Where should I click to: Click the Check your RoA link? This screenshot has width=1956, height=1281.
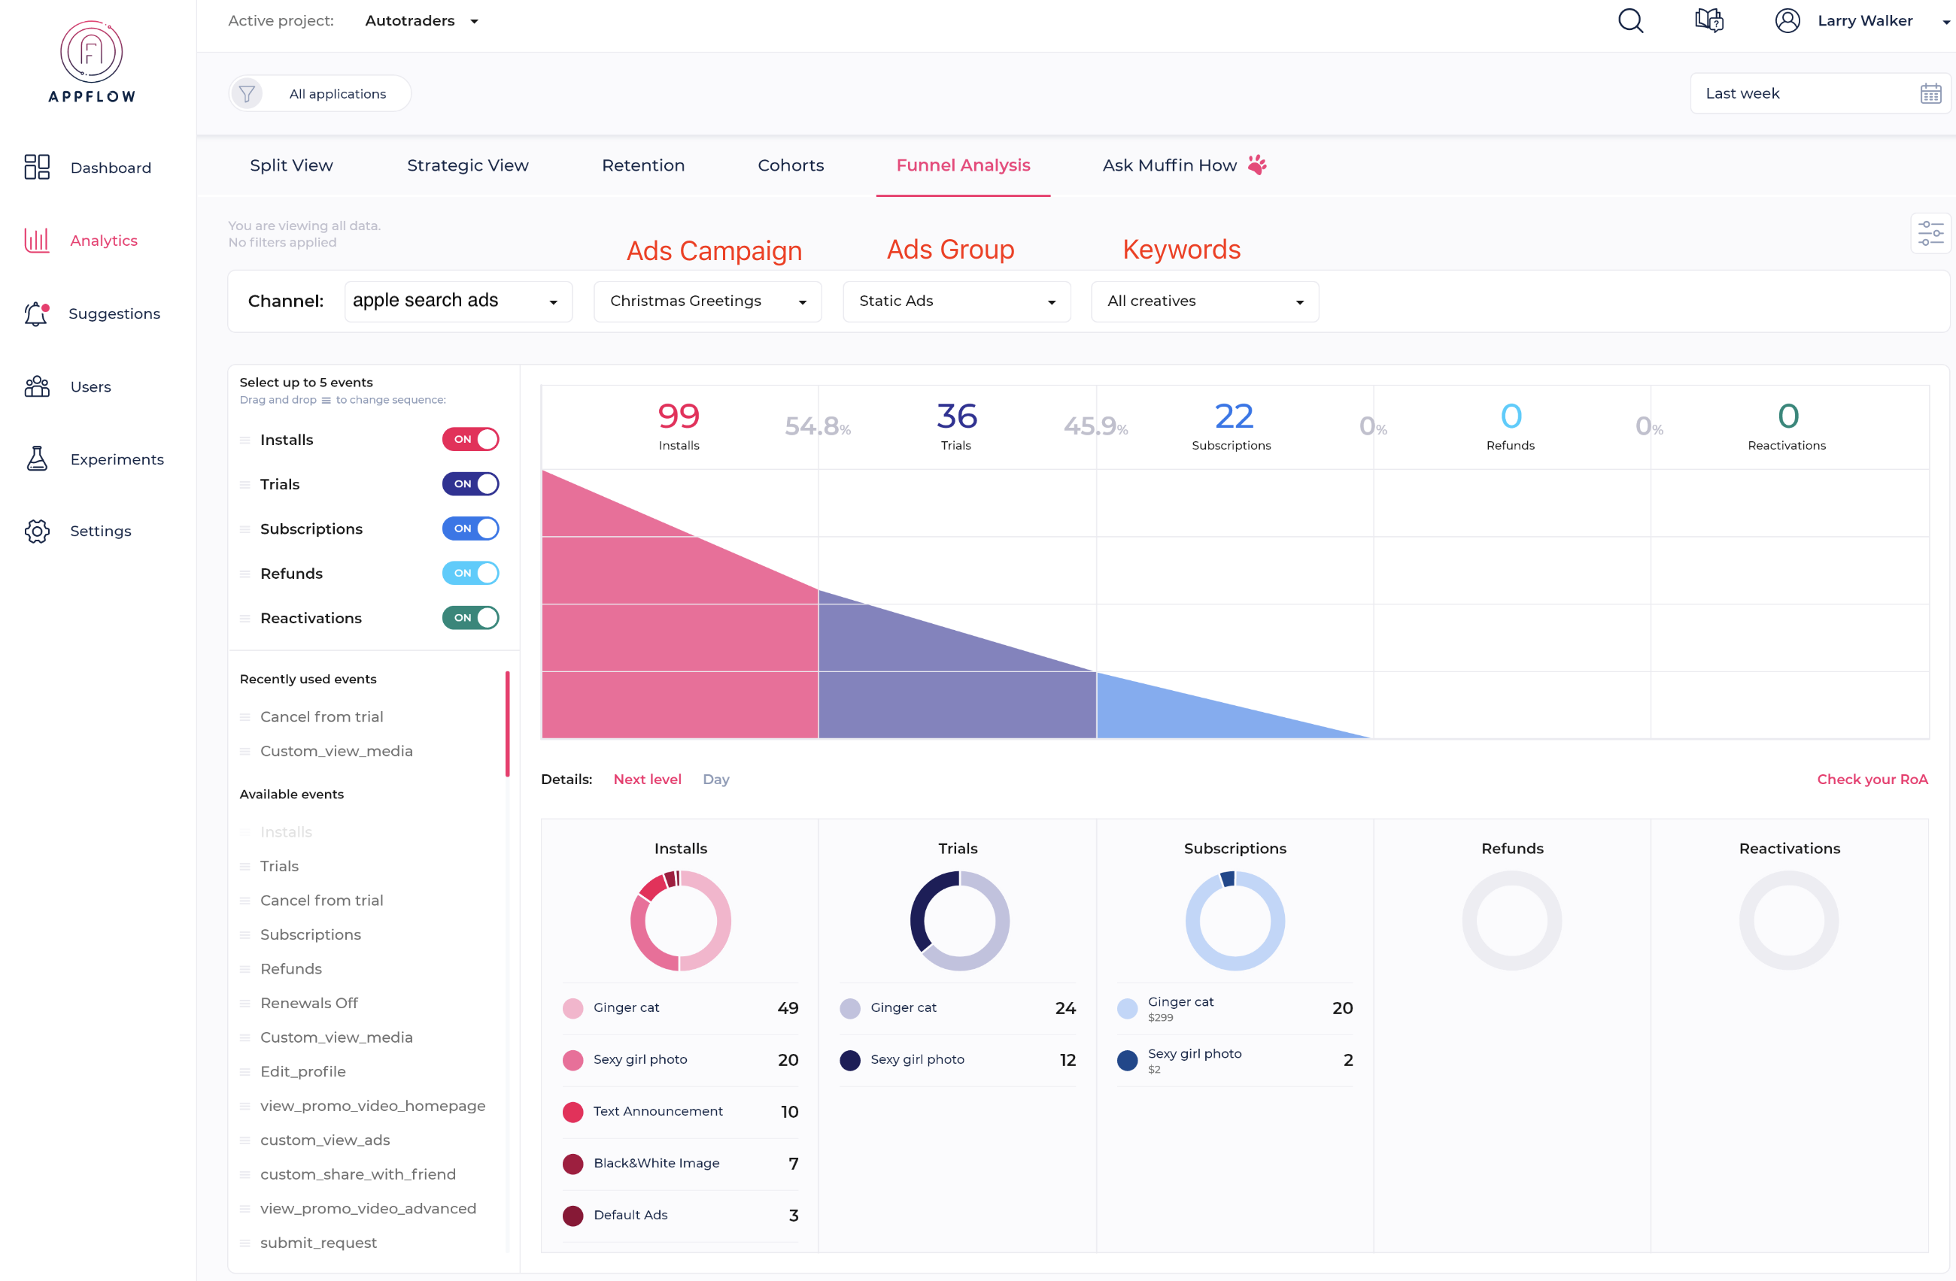1869,779
